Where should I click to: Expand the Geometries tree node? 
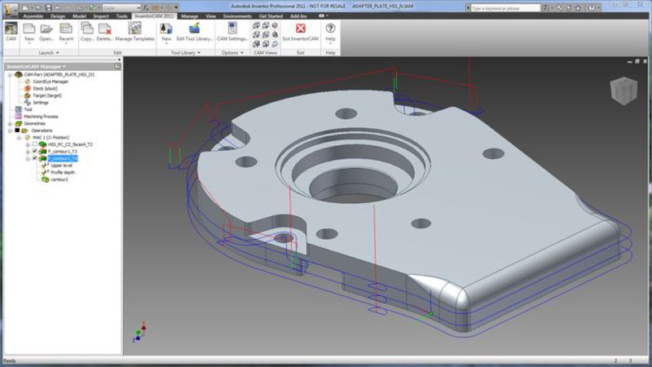pyautogui.click(x=9, y=123)
